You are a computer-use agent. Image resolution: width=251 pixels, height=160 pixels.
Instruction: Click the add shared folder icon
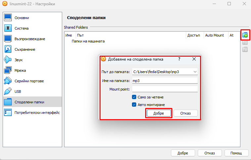245,35
